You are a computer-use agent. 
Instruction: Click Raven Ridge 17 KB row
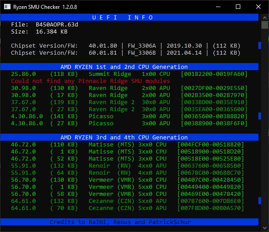coord(129,95)
